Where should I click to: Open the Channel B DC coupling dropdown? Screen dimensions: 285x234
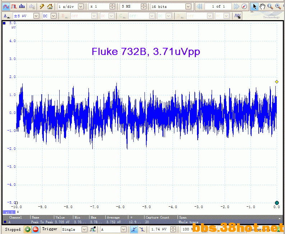[111, 16]
